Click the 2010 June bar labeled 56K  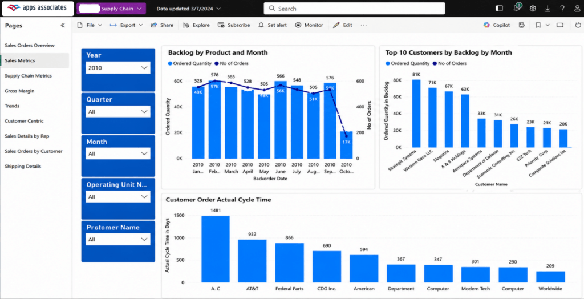pyautogui.click(x=281, y=120)
